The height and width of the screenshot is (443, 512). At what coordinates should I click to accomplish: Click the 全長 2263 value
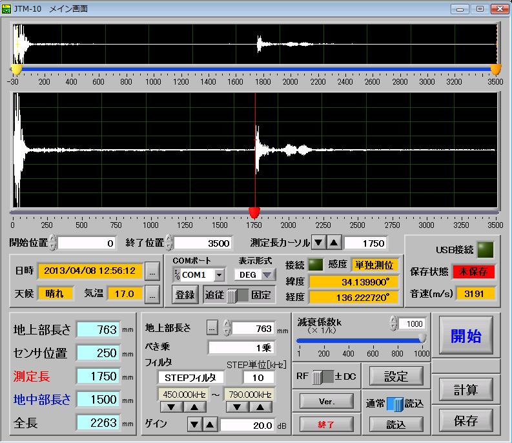pyautogui.click(x=99, y=423)
